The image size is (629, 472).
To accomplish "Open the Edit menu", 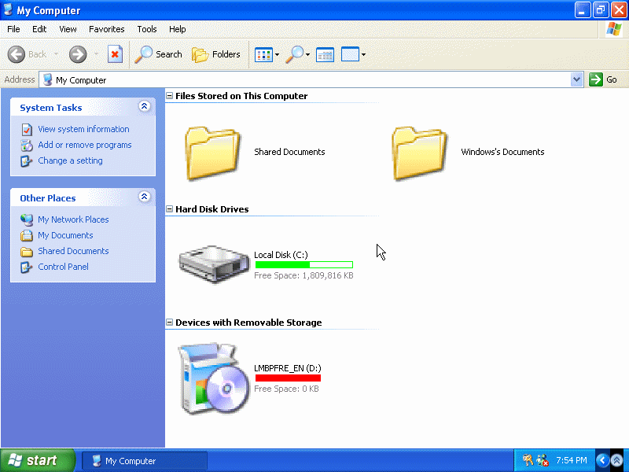I will pos(39,29).
